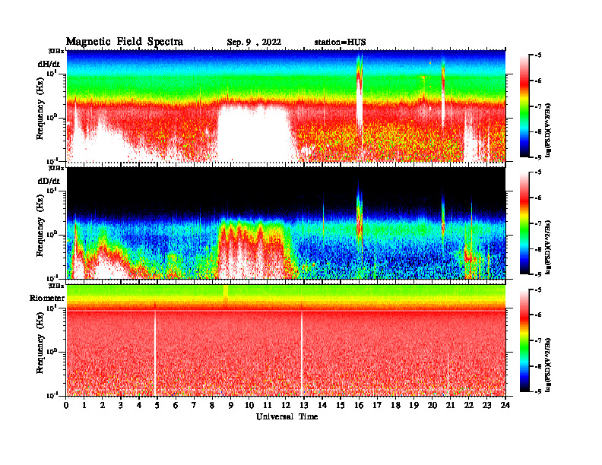This screenshot has height=465, width=602.
Task: Click hour 18 on the time axis
Action: click(x=395, y=406)
